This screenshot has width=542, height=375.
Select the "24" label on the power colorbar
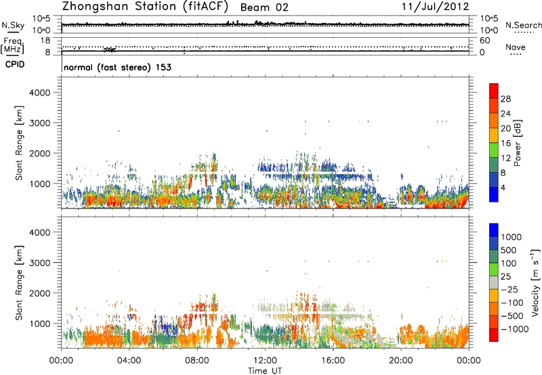pyautogui.click(x=505, y=114)
